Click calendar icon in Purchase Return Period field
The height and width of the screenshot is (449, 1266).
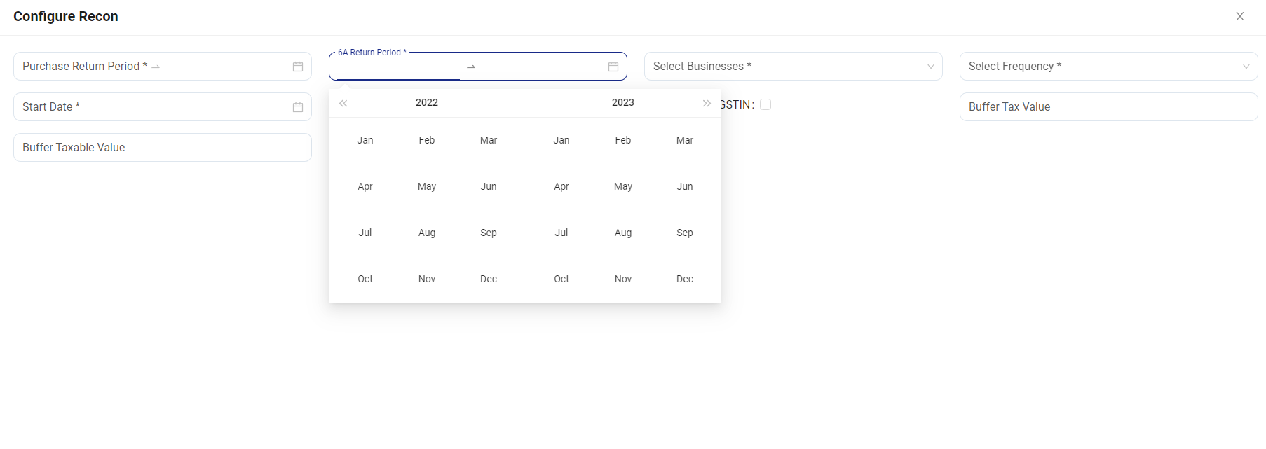click(x=298, y=67)
